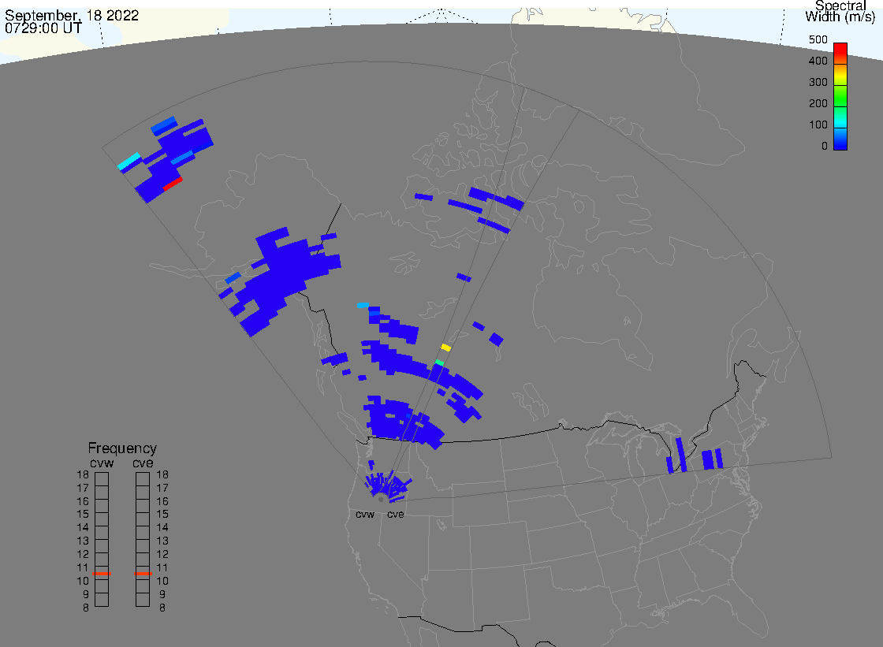Click the cvw radar label on map
The height and width of the screenshot is (647, 883).
pyautogui.click(x=365, y=515)
